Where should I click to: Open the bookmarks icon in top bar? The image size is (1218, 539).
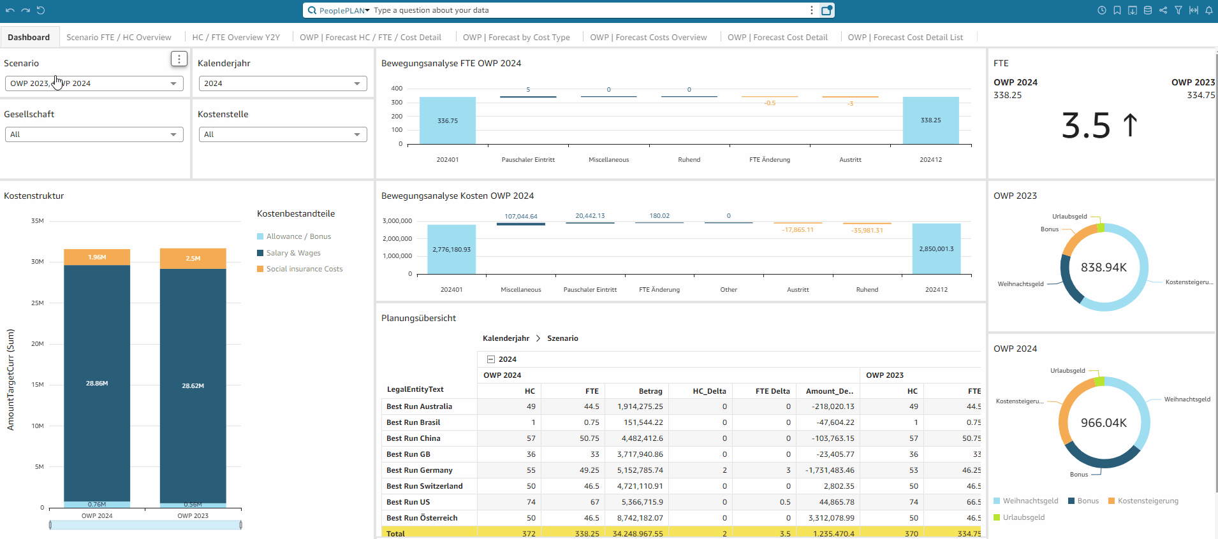point(1117,10)
